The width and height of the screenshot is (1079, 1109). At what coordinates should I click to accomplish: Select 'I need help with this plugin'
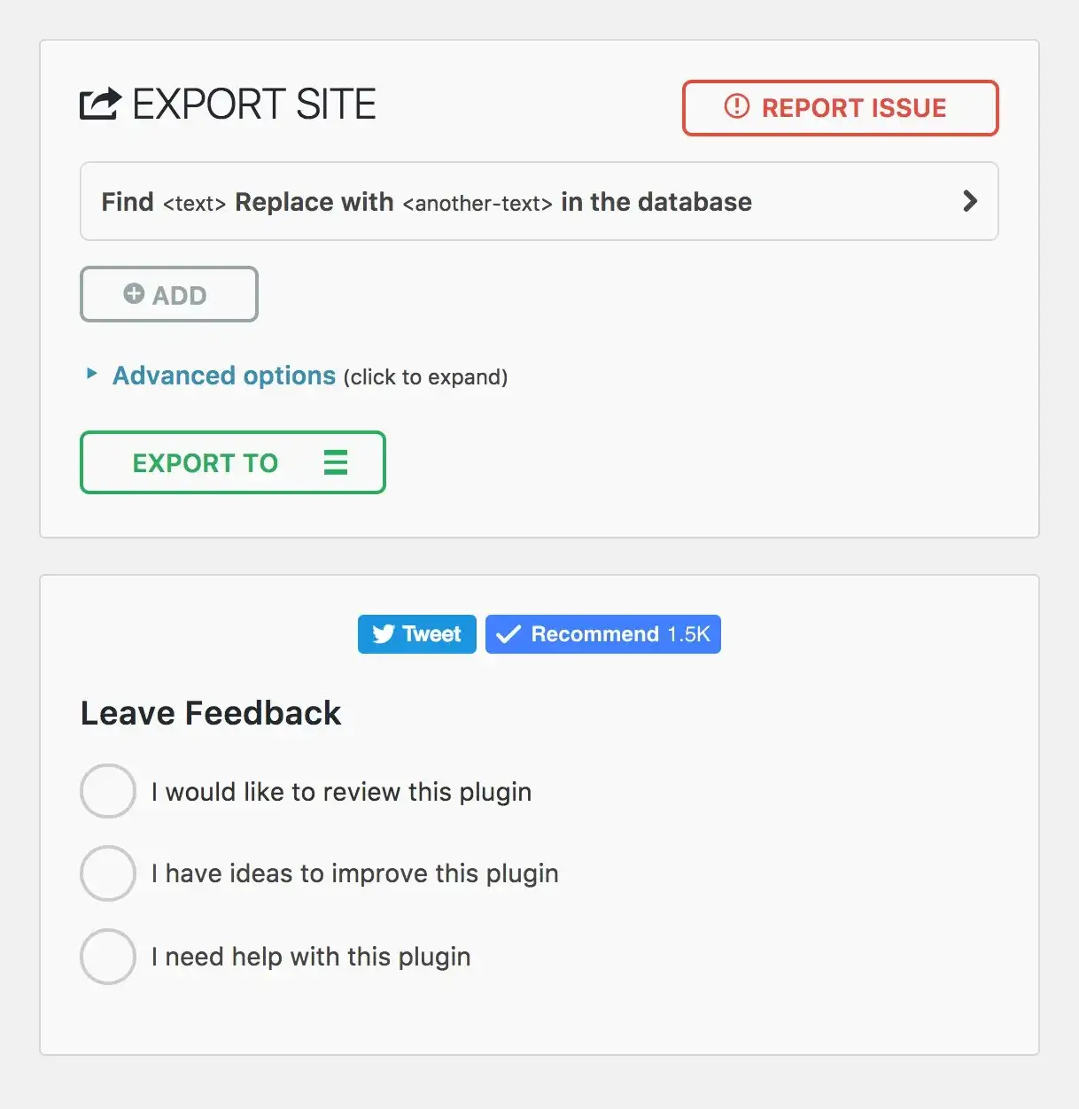point(107,957)
